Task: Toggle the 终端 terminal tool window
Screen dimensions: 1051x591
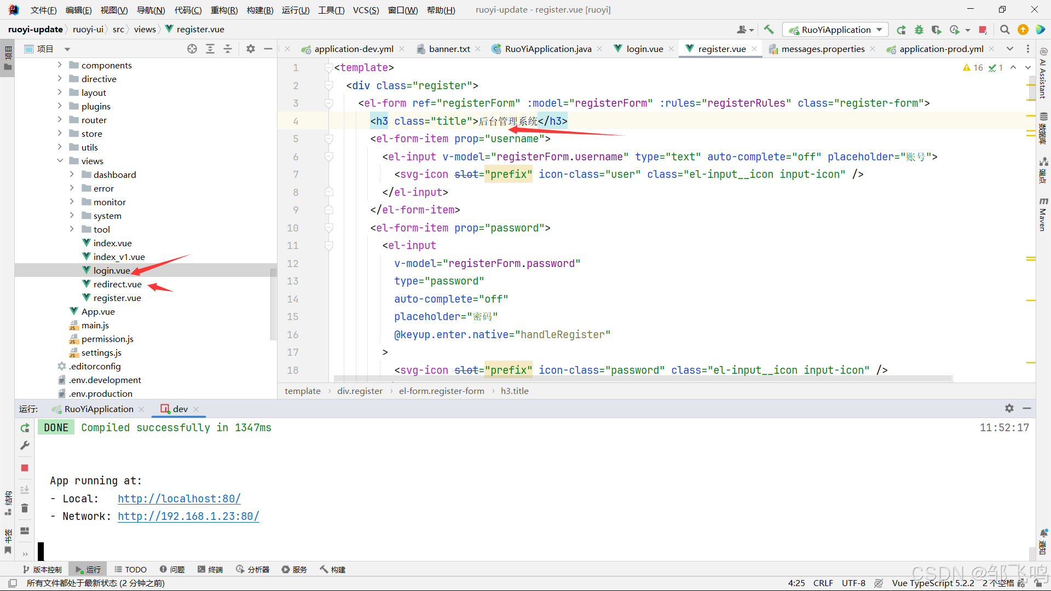Action: [x=210, y=570]
